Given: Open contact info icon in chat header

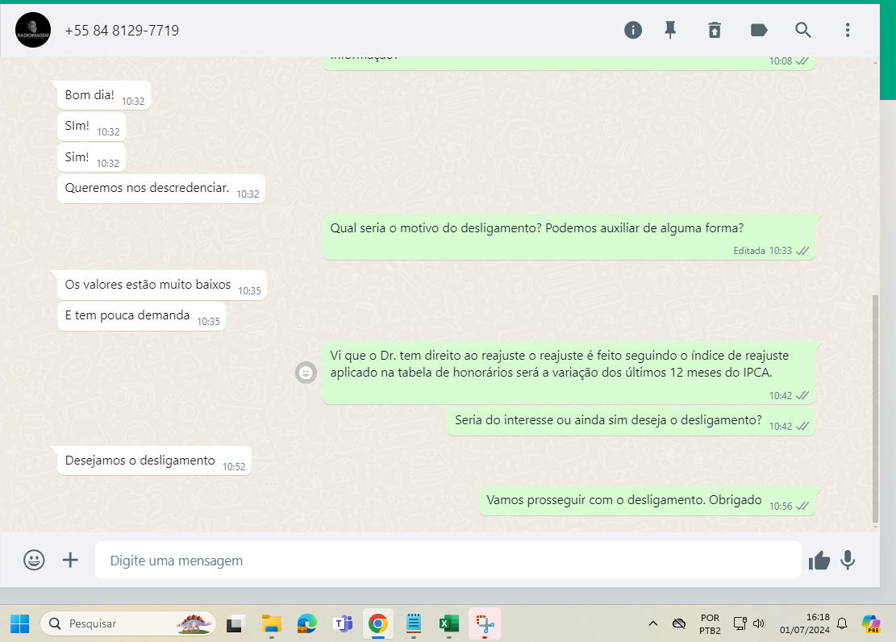Looking at the screenshot, I should [632, 30].
